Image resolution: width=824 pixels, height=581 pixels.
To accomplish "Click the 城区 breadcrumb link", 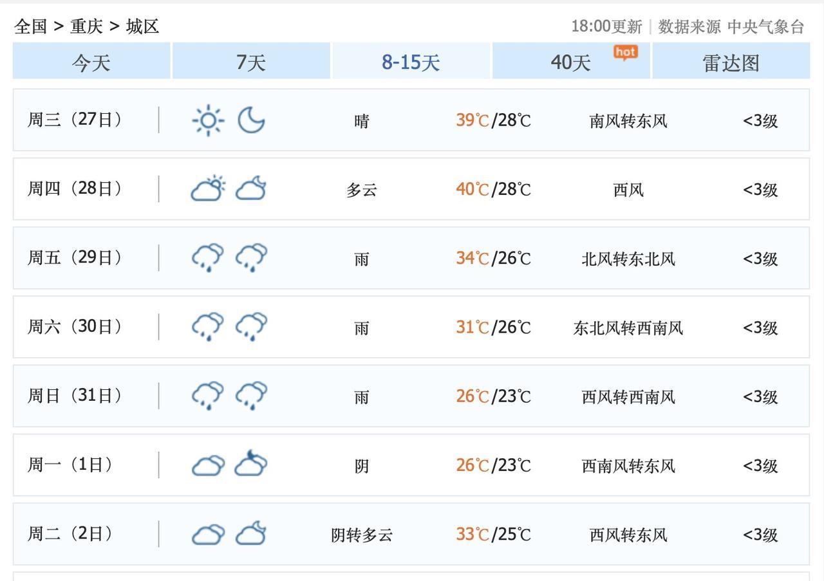I will coord(142,26).
